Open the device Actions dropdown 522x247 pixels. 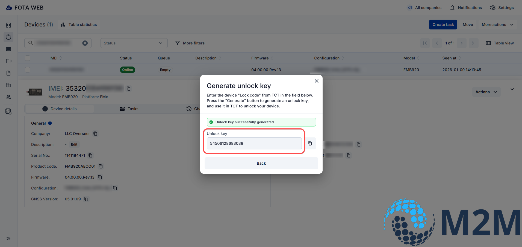click(x=486, y=92)
